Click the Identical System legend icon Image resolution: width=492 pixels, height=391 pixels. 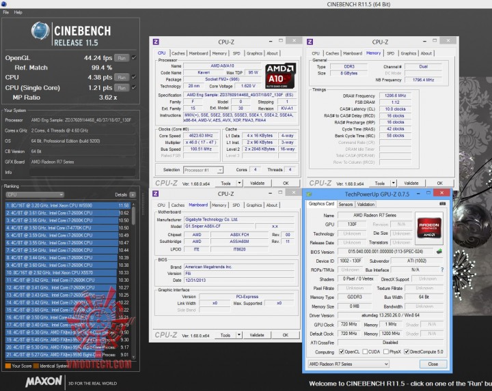(x=36, y=366)
